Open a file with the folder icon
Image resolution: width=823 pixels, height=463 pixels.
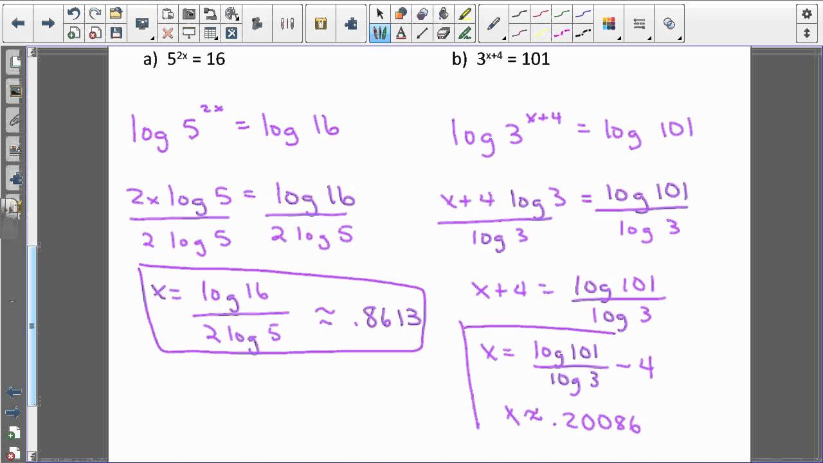click(116, 14)
